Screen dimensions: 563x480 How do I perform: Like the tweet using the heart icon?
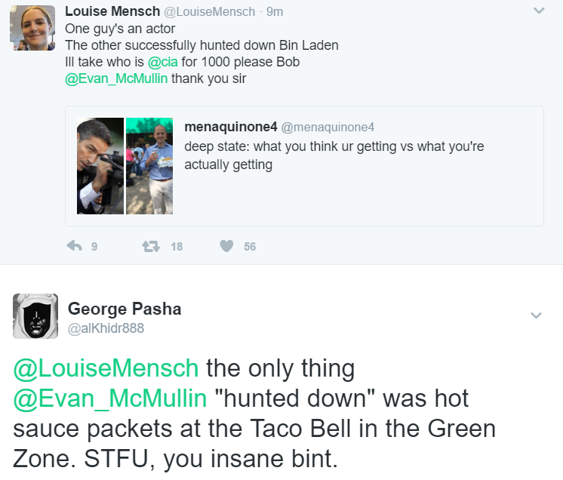(x=226, y=246)
